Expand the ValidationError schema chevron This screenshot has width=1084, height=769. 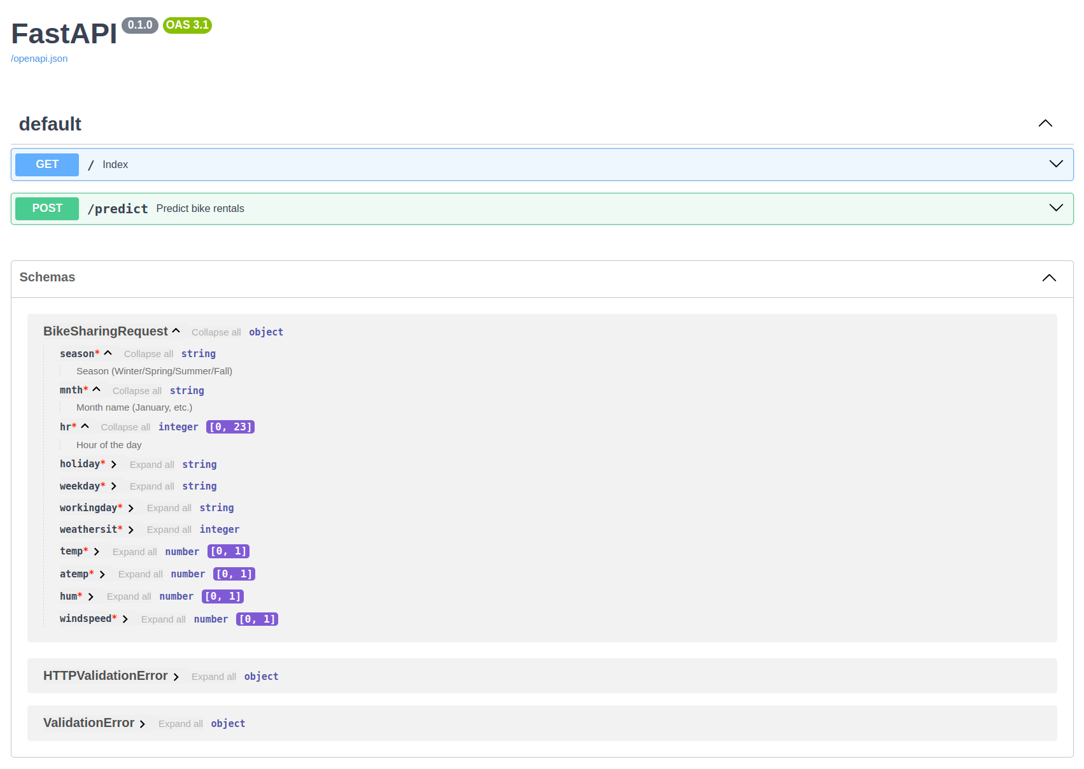(x=143, y=724)
